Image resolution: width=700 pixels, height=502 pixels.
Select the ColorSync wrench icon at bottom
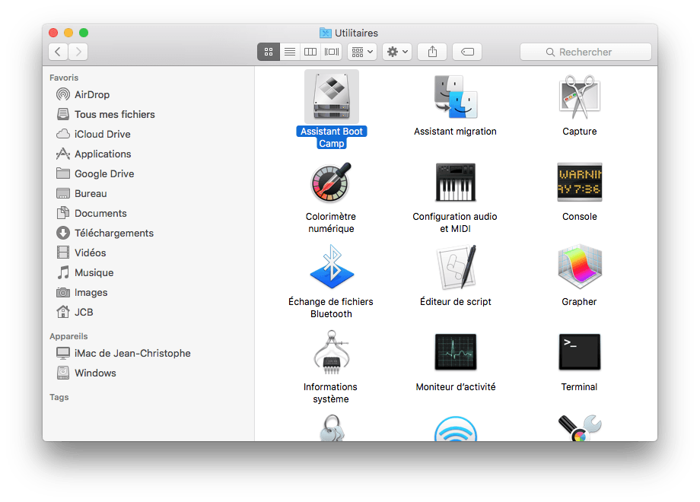580,428
